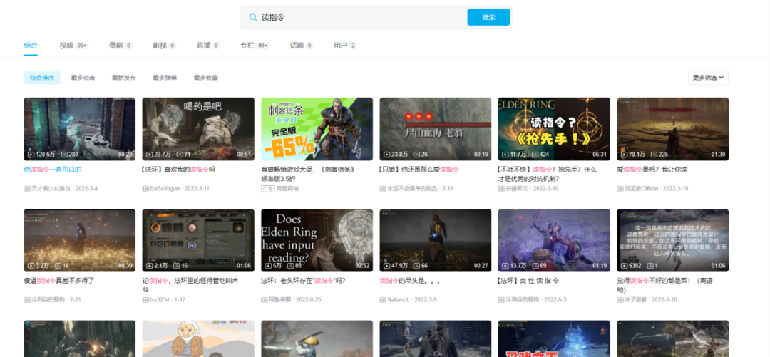This screenshot has height=357, width=770.
Task: Expand the 更多筛选 filter dropdown
Action: (708, 78)
